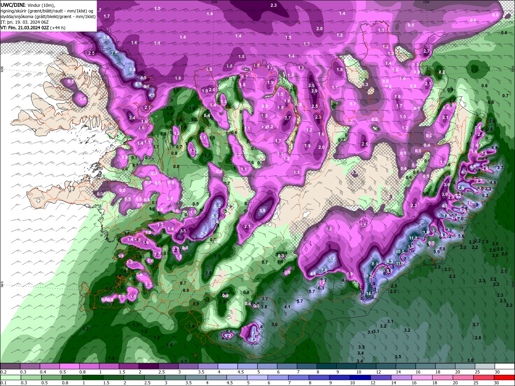Click the 9.8 precipitation value

tap(426, 232)
